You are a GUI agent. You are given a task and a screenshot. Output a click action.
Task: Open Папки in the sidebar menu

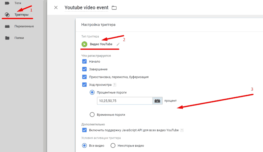(19, 38)
